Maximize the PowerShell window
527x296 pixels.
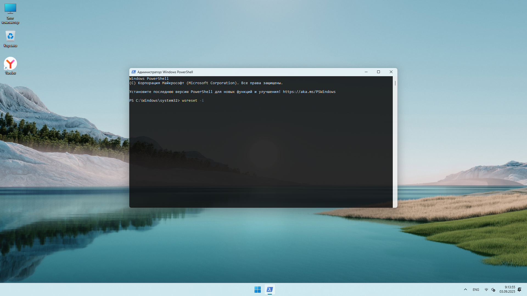pos(379,72)
